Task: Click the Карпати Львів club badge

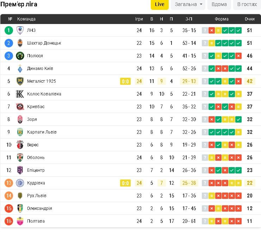Action: [20, 132]
